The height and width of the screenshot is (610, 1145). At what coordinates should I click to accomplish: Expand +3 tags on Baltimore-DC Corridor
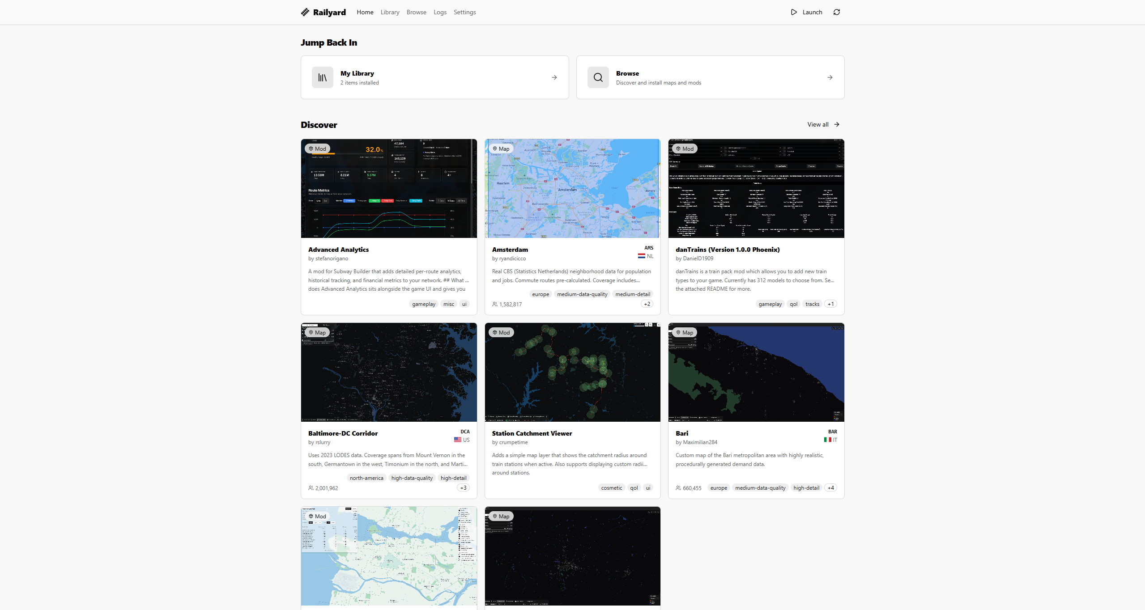[463, 488]
